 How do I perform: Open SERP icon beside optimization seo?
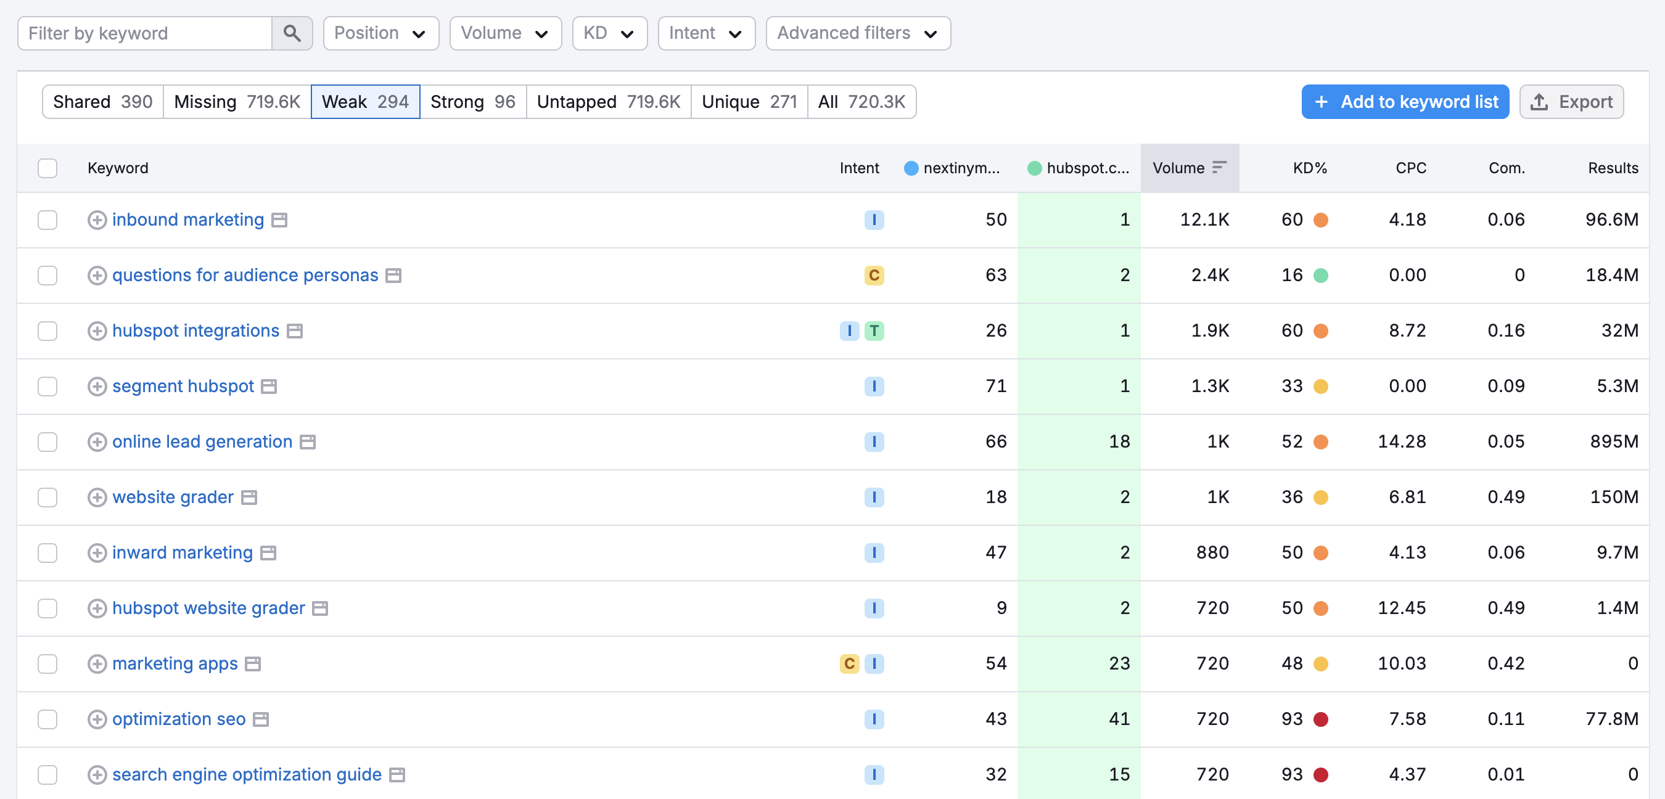click(260, 720)
